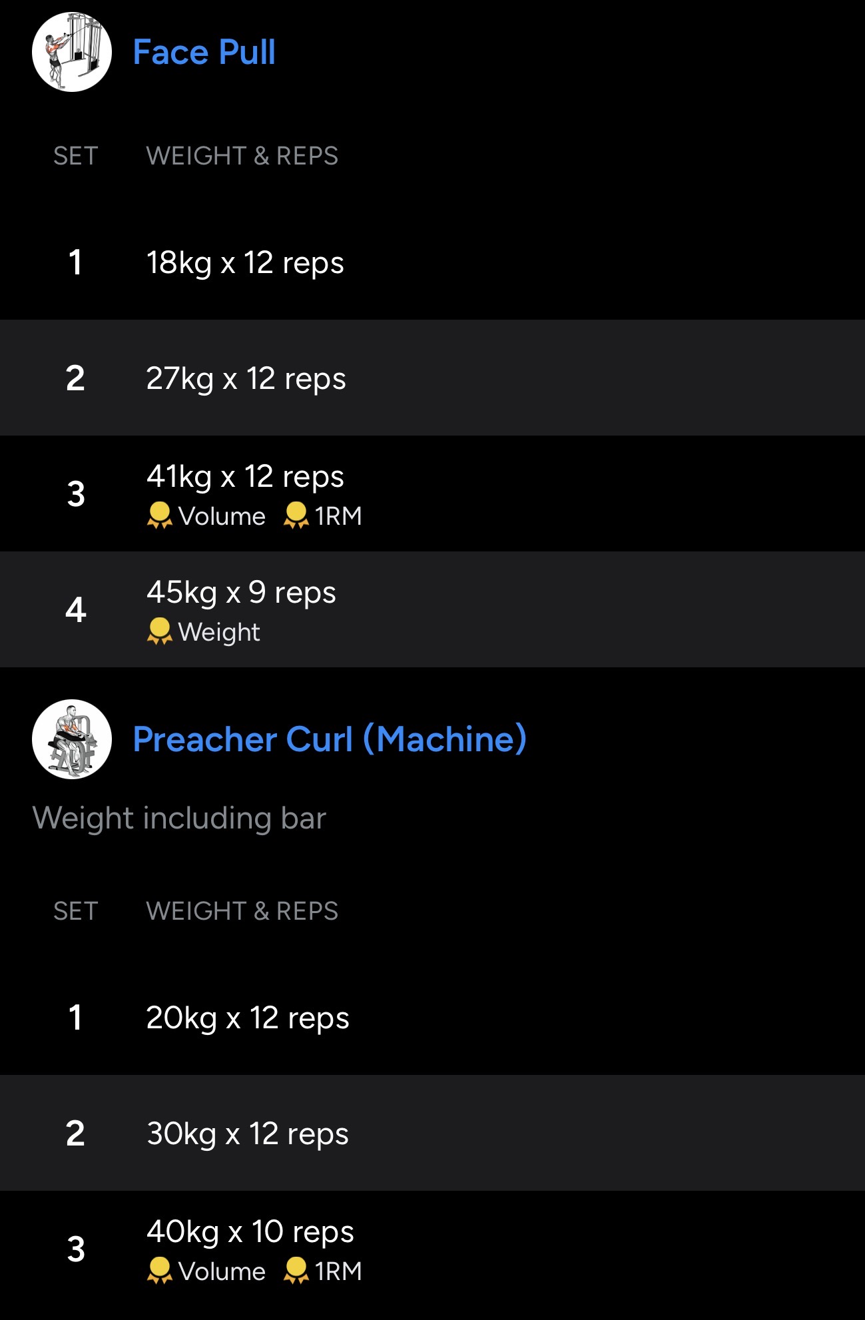The image size is (865, 1320).
Task: Tap the 'Weight including bar' note
Action: (x=179, y=818)
